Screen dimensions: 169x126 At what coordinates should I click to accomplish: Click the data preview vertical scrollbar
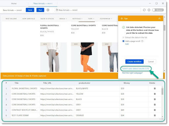[x=162, y=91]
